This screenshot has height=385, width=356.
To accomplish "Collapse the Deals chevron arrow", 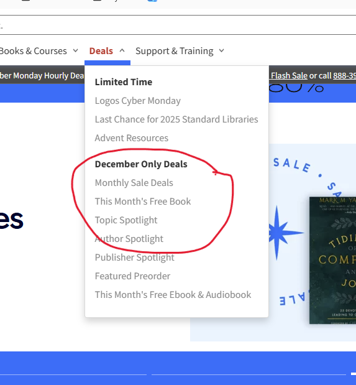I will tap(122, 50).
